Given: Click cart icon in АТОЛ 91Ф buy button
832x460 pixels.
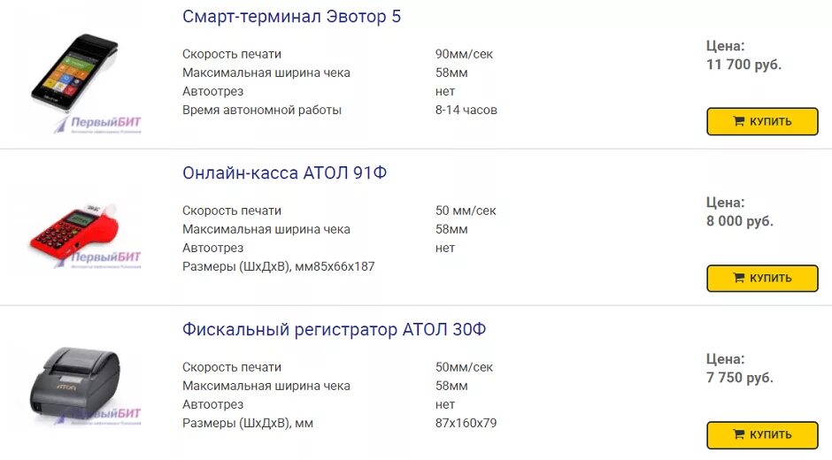Looking at the screenshot, I should coord(738,278).
